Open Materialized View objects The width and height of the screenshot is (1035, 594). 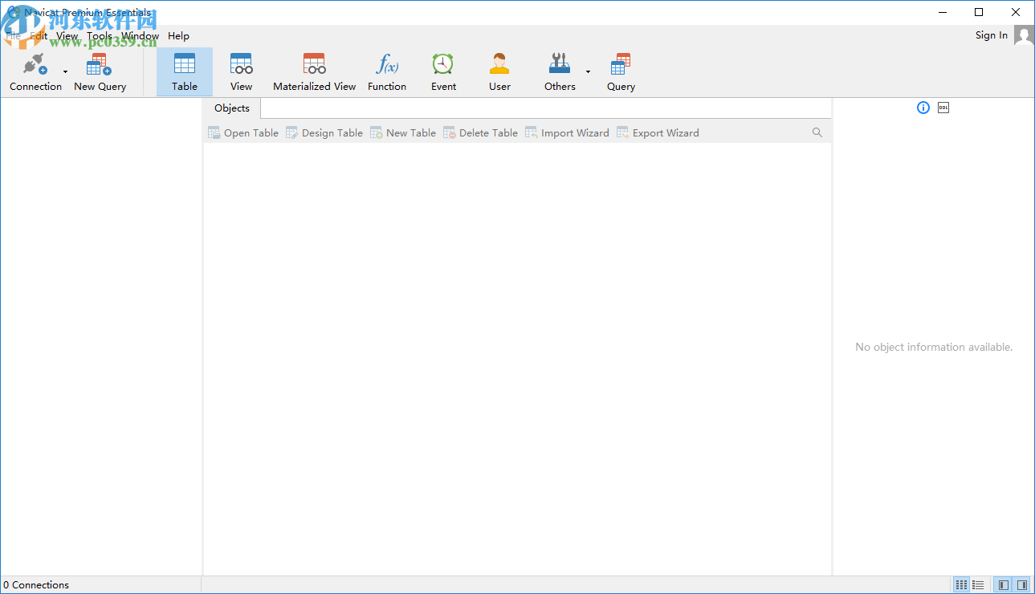314,72
